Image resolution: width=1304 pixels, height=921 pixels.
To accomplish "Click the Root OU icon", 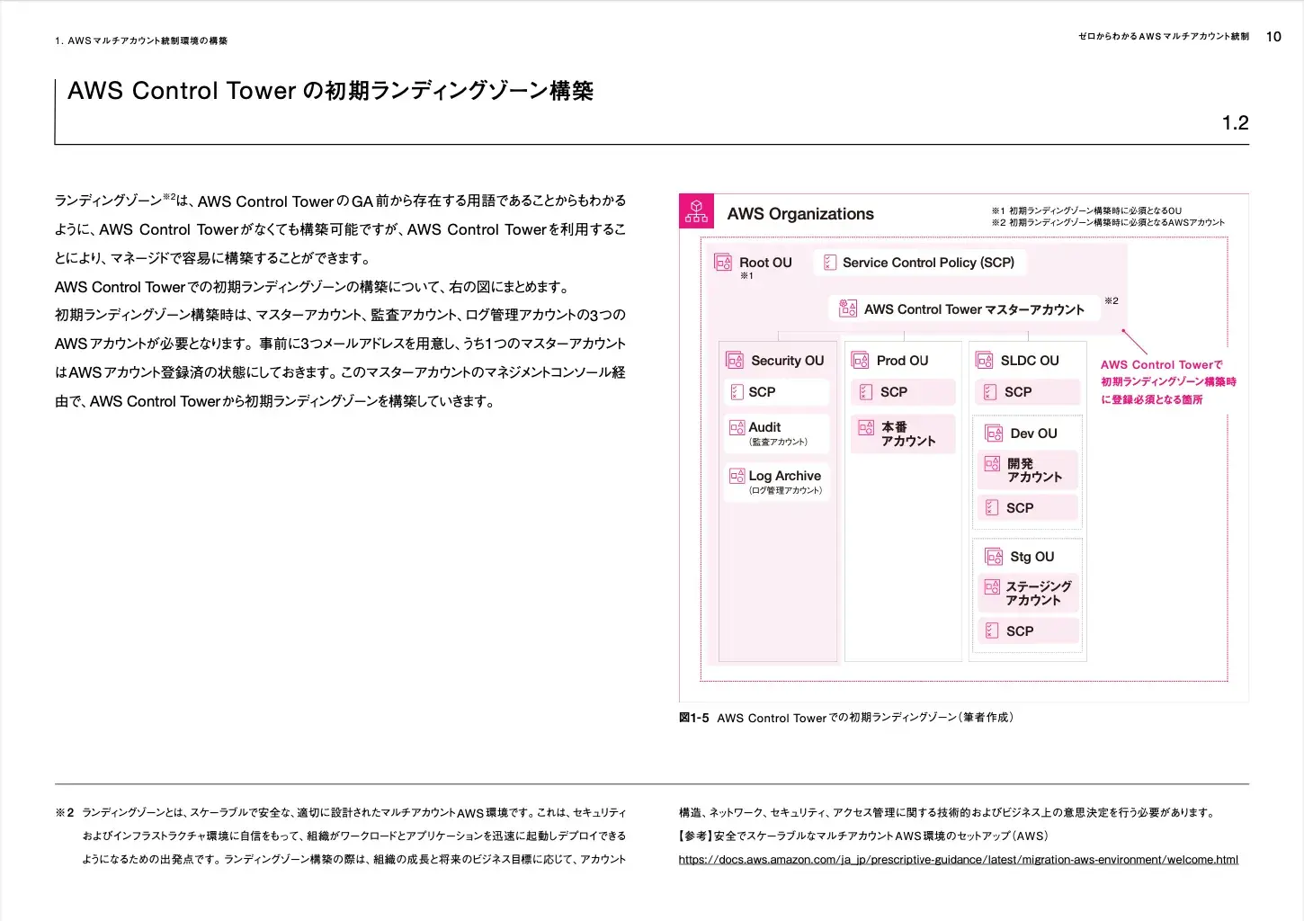I will click(724, 262).
